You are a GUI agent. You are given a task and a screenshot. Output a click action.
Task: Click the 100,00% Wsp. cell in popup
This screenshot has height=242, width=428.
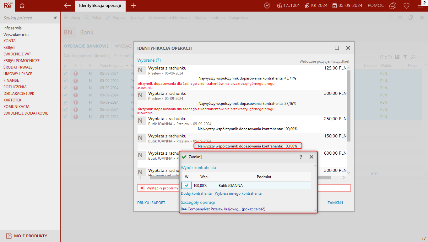(204, 186)
